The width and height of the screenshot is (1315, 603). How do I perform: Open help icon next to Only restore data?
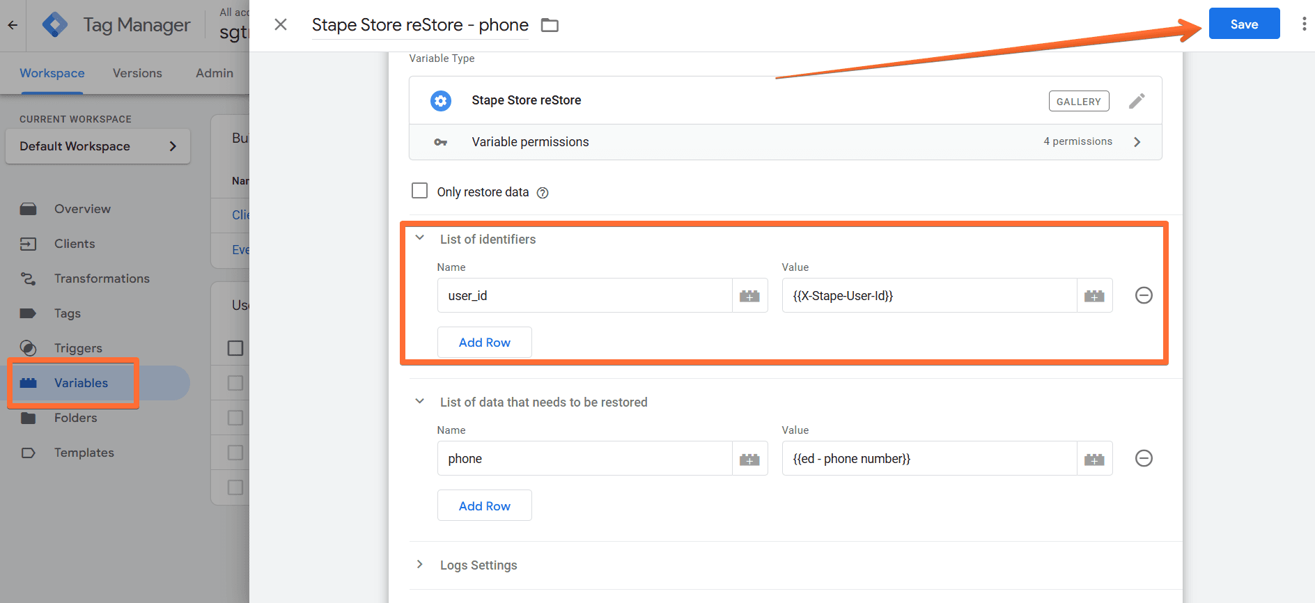(543, 193)
